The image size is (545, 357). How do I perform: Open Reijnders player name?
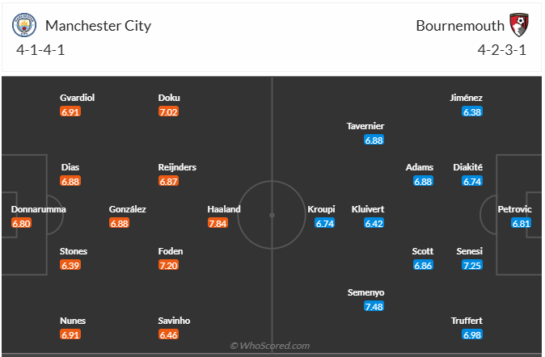point(178,167)
